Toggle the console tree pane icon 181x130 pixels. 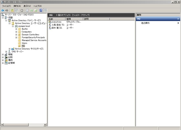tap(17, 11)
